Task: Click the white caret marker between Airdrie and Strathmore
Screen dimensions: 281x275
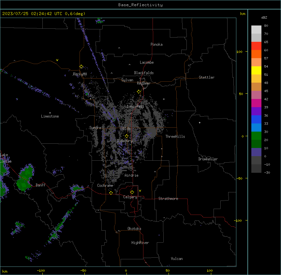Action: coord(155,172)
